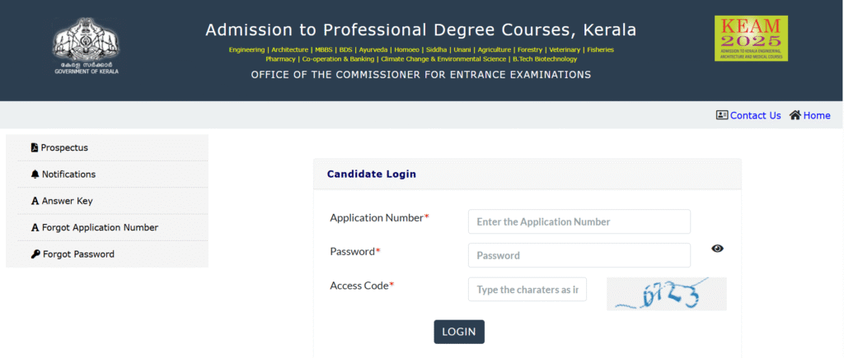Click the key icon next to Forgot Password
Image resolution: width=844 pixels, height=358 pixels.
click(35, 254)
